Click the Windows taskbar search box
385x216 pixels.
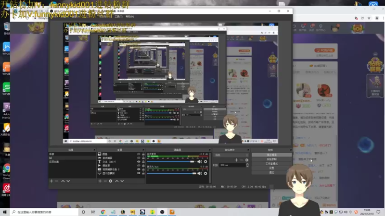click(x=44, y=212)
